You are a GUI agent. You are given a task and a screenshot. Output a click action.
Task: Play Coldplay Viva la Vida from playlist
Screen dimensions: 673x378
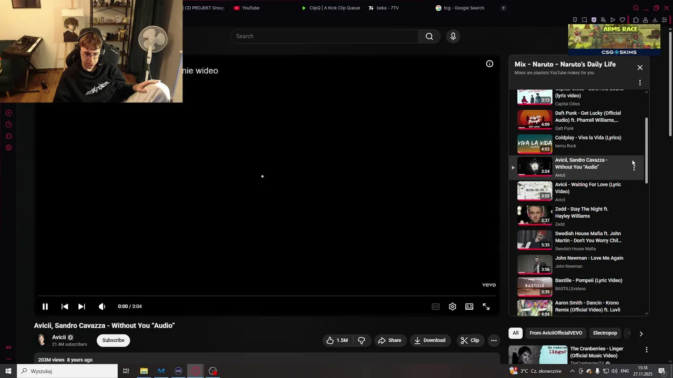[576, 143]
